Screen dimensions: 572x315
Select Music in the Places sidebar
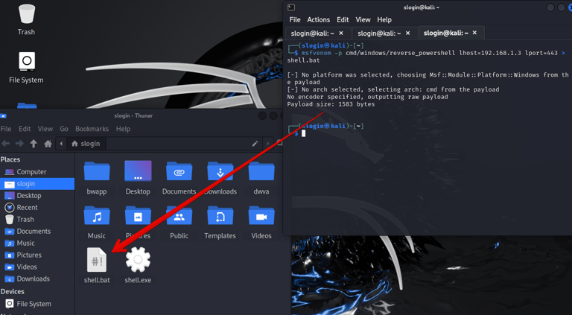37,243
